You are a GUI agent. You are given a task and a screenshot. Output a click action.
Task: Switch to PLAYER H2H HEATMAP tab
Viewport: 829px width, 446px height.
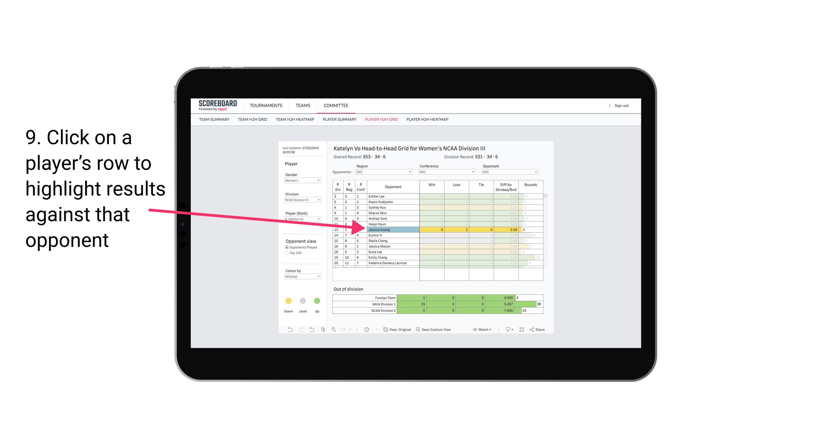click(427, 120)
